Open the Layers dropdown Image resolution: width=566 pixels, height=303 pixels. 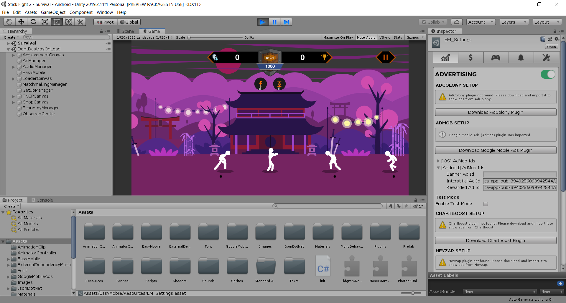[x=514, y=22]
